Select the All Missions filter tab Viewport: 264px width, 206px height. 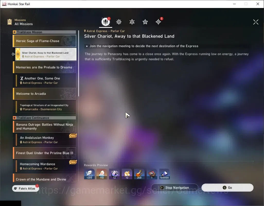105,22
